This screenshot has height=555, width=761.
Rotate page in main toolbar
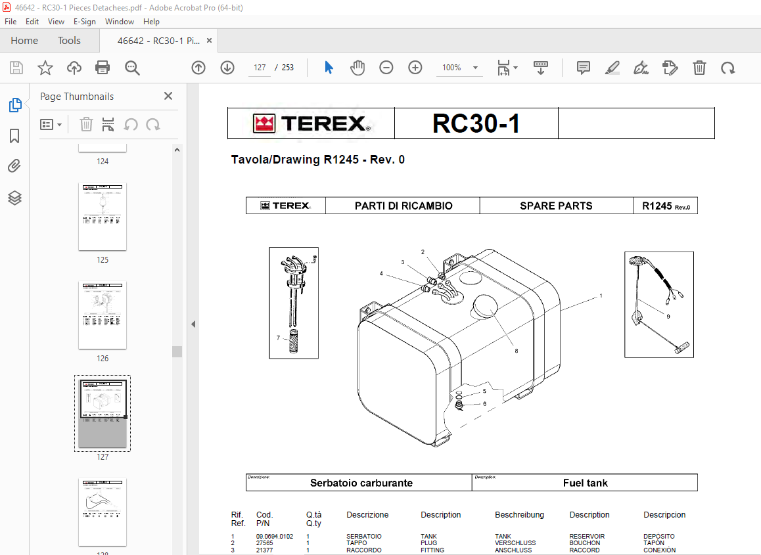coord(728,68)
